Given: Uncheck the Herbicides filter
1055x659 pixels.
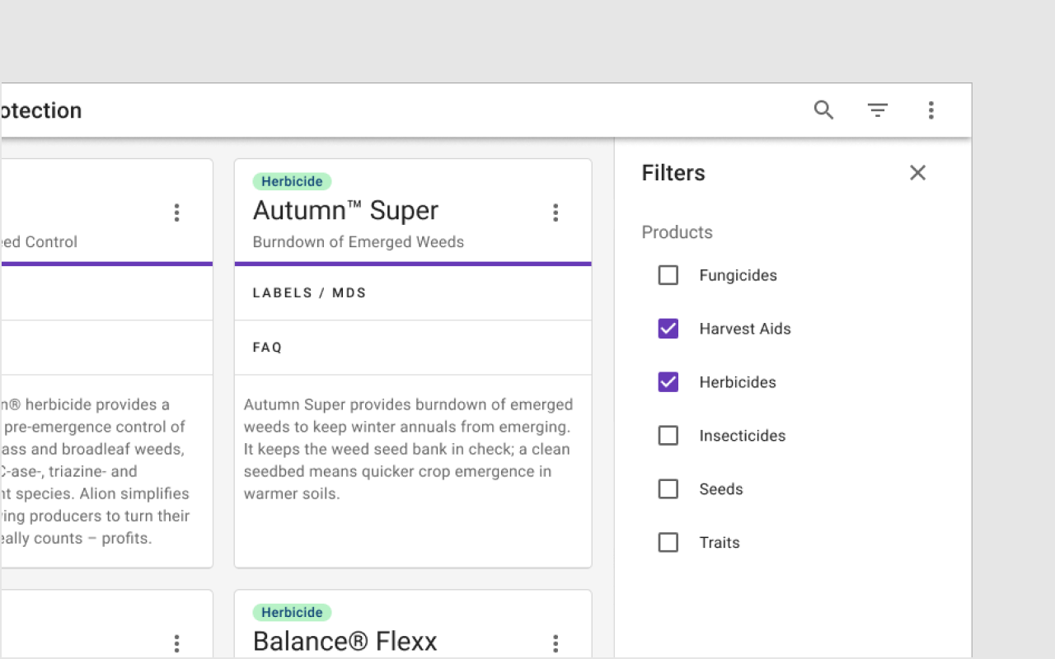Looking at the screenshot, I should 668,382.
